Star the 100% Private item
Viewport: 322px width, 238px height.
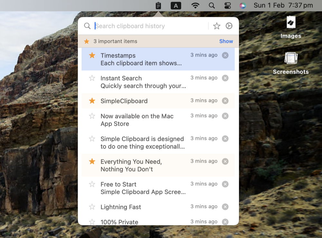(92, 222)
